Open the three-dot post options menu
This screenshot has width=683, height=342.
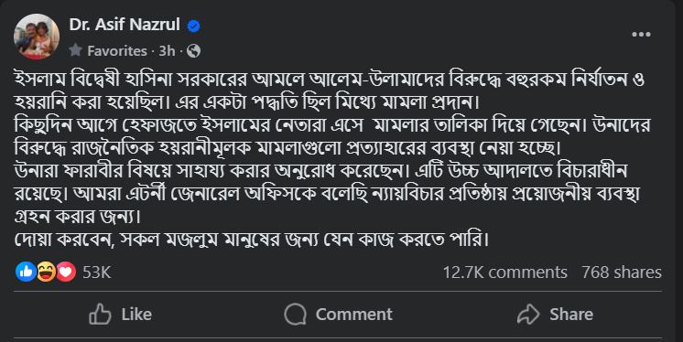tap(641, 35)
